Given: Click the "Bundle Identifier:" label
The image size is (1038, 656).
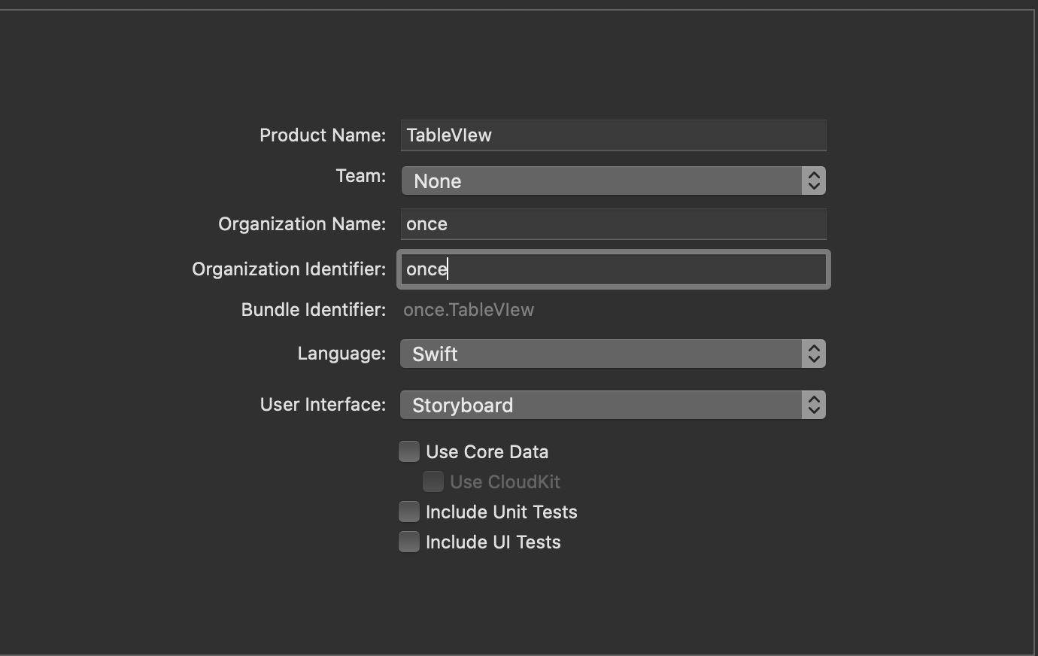Looking at the screenshot, I should point(313,310).
